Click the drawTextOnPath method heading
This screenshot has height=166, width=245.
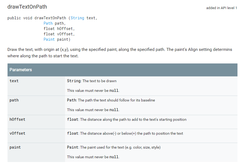(x=27, y=7)
